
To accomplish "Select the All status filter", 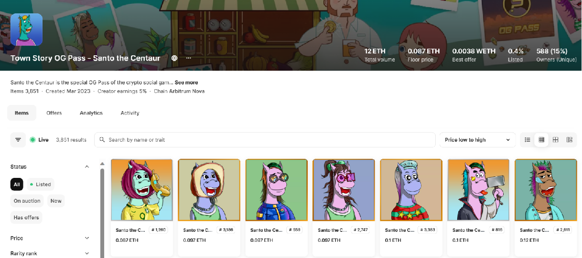I will pyautogui.click(x=17, y=185).
